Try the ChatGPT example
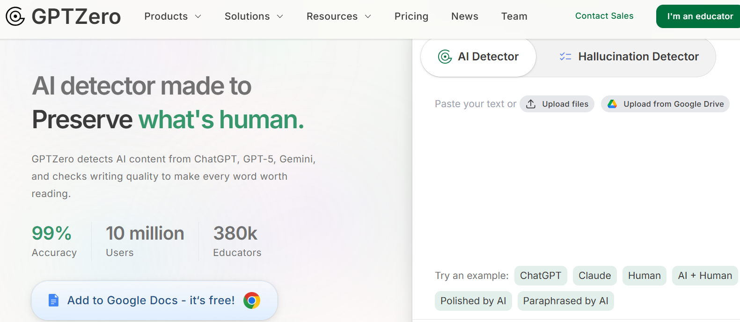This screenshot has width=740, height=322. click(x=541, y=276)
